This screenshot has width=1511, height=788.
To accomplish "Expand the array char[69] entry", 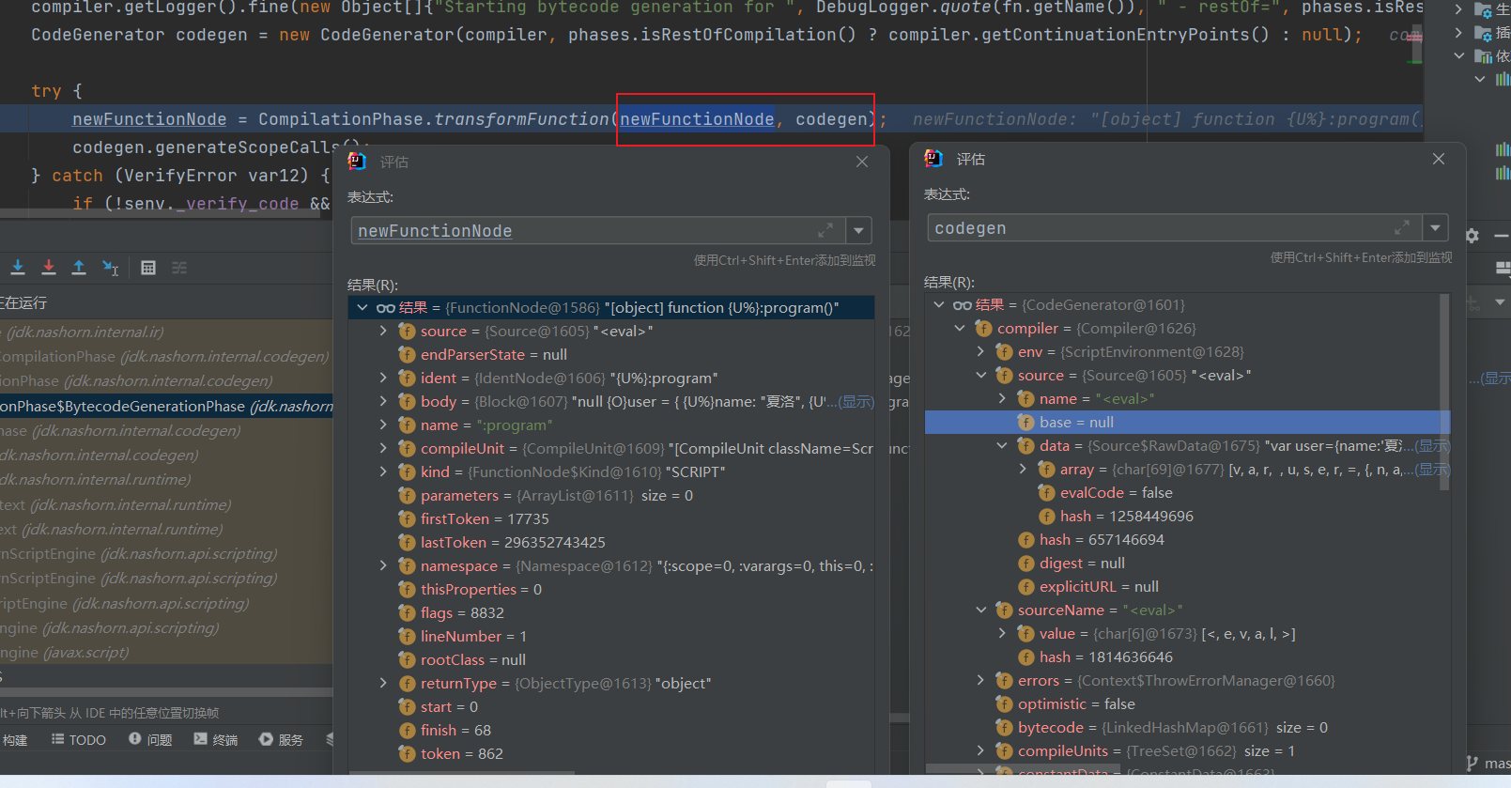I will 1023,469.
